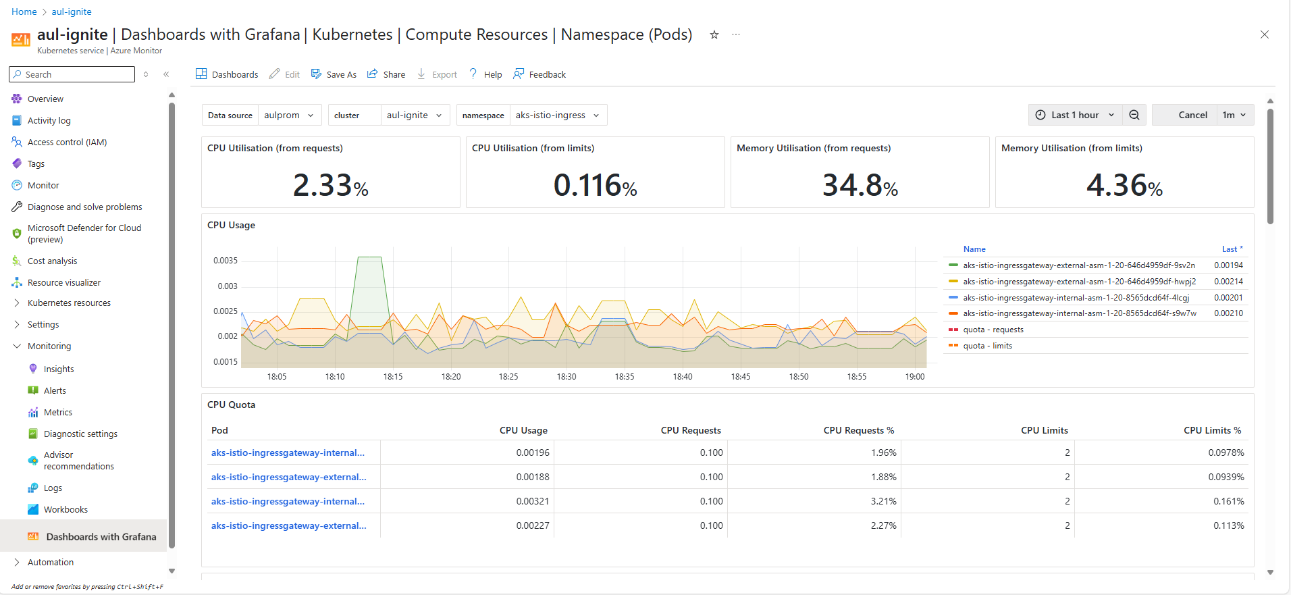Expand the Kubernetes resources section
1291x595 pixels.
coord(69,303)
